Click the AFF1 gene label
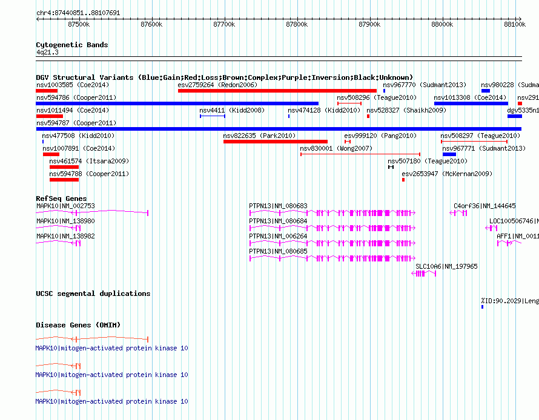539x420 pixels. pyautogui.click(x=518, y=236)
